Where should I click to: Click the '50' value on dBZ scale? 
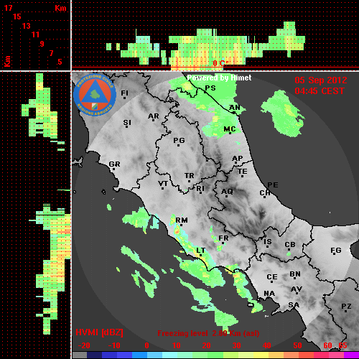tap(297, 345)
